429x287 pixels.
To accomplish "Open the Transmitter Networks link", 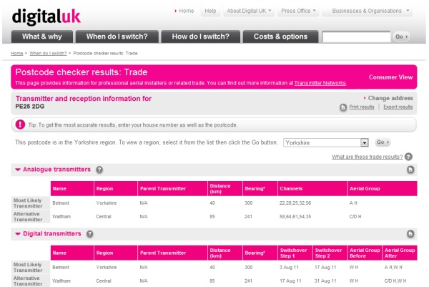I will point(320,83).
